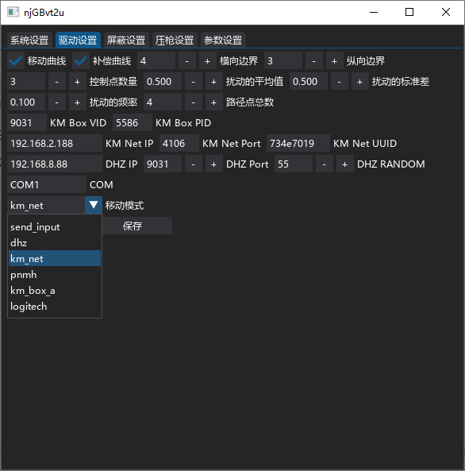Choose dhz from the dropdown list

pyautogui.click(x=55, y=243)
